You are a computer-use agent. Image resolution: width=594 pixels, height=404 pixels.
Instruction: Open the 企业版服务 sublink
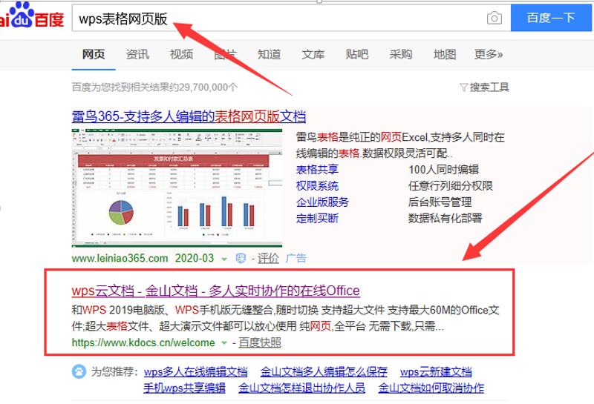click(322, 202)
